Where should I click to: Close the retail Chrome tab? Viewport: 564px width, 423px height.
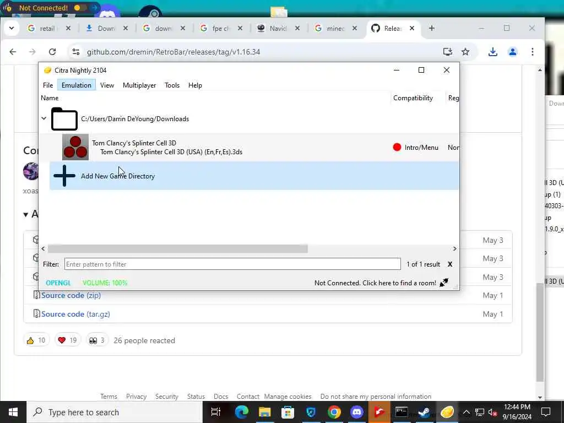[x=68, y=29]
